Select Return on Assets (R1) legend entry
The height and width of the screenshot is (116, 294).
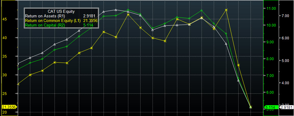(x=44, y=16)
